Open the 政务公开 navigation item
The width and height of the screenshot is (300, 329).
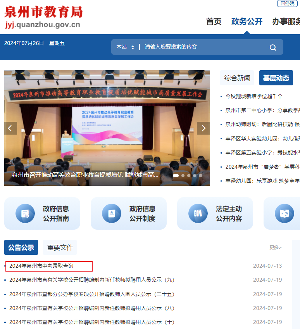click(x=247, y=21)
